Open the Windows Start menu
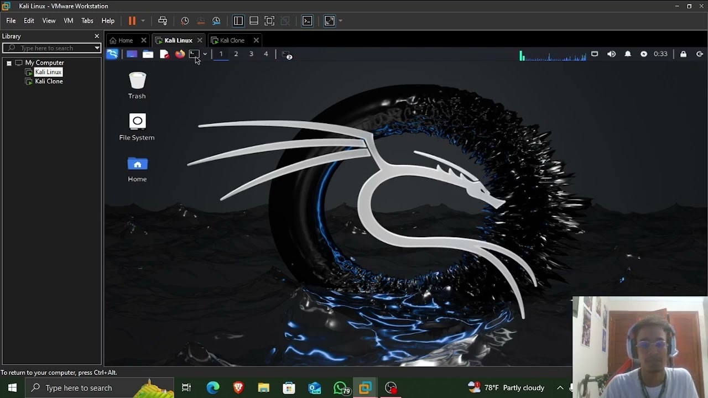The height and width of the screenshot is (398, 708). point(12,387)
